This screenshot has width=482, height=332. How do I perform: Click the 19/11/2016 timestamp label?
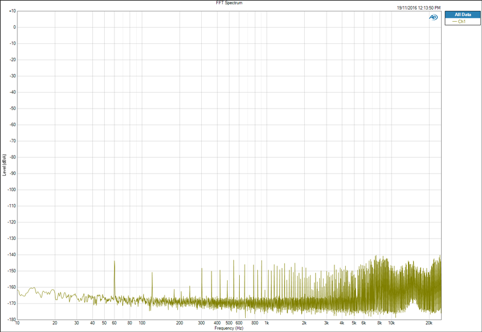[418, 8]
